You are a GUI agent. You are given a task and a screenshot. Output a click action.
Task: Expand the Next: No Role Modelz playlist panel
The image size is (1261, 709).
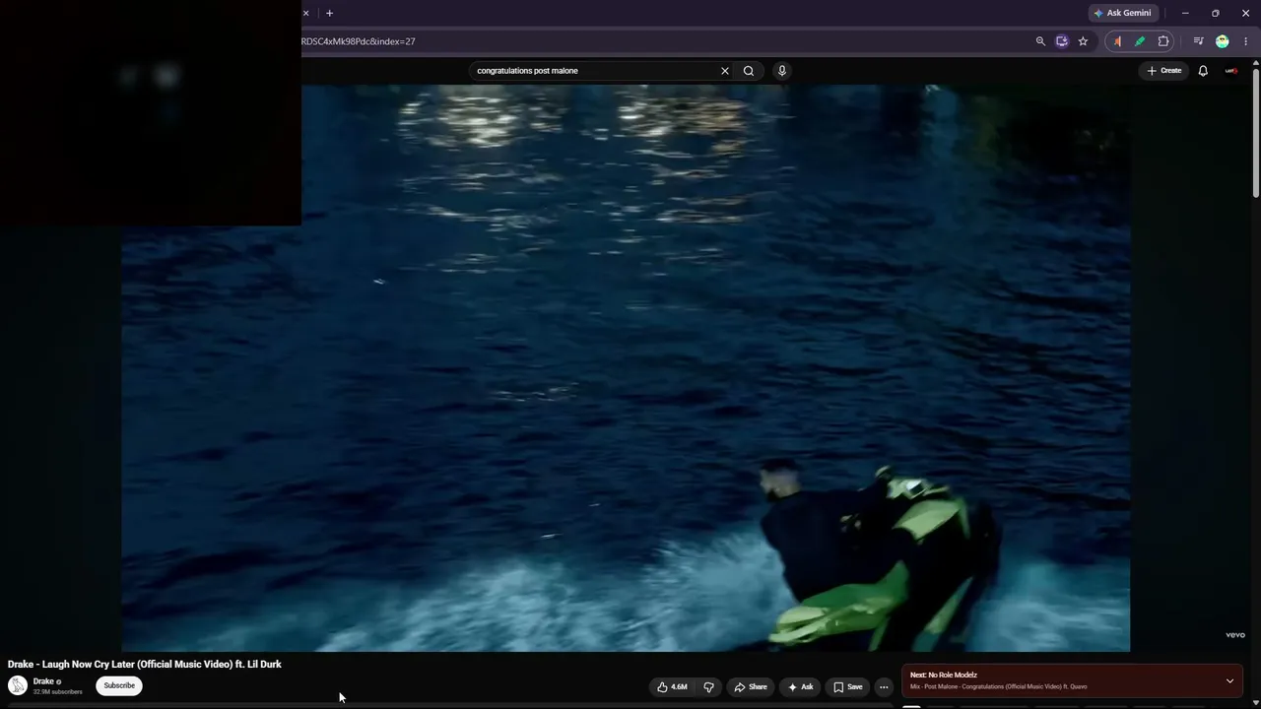pyautogui.click(x=1229, y=681)
